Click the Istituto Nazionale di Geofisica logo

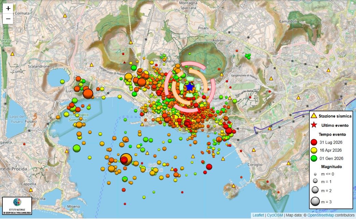point(17,206)
